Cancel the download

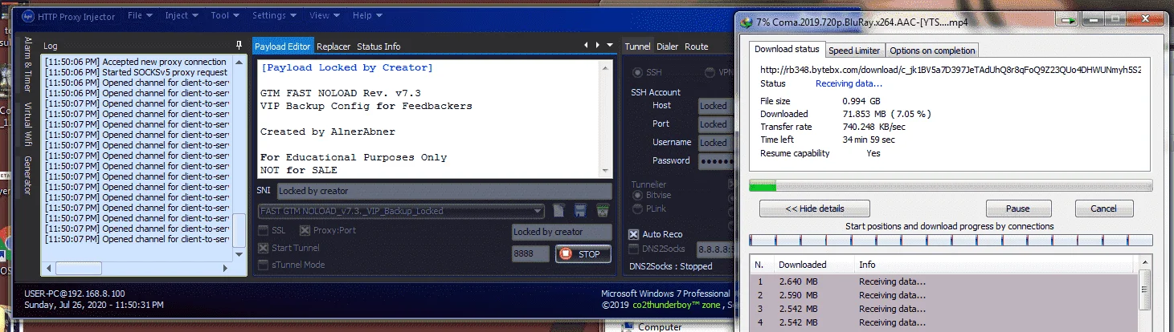[1104, 209]
